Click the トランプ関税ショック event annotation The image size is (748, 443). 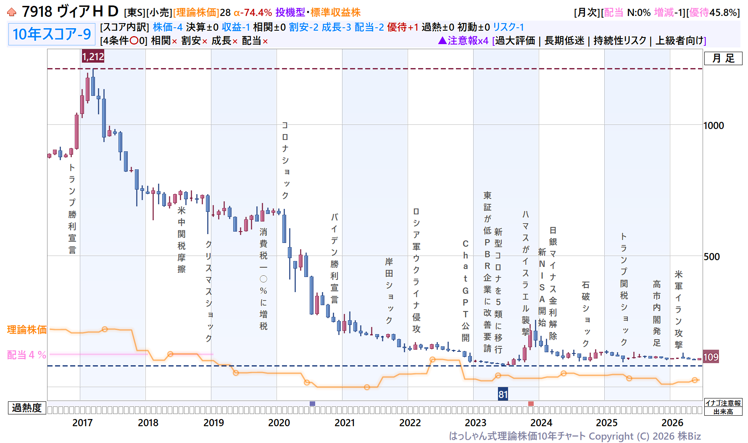coord(624,289)
